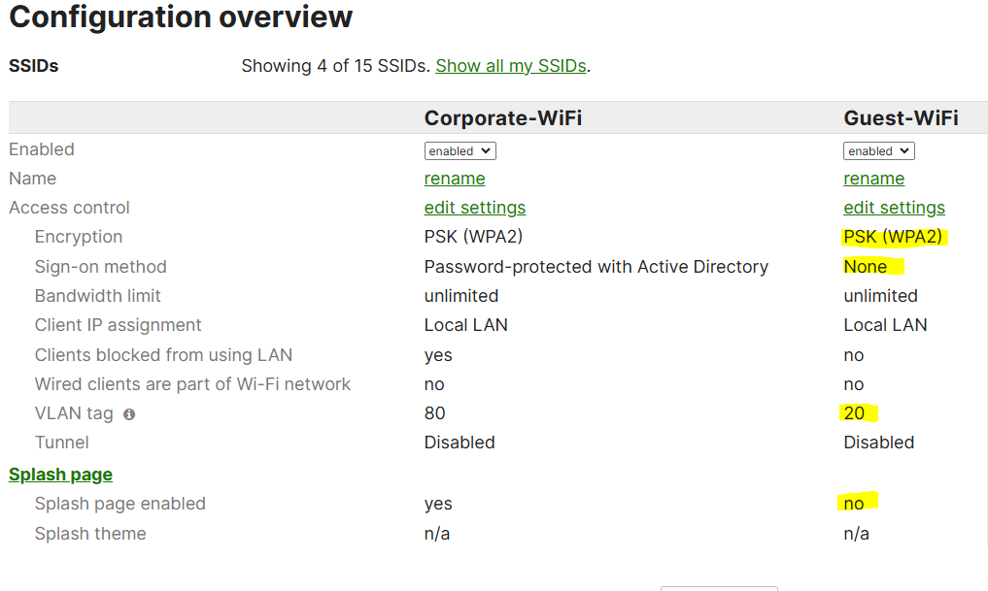Viewport: 988px width, 591px height.
Task: Open the Show all my SSIDs link
Action: tap(511, 66)
